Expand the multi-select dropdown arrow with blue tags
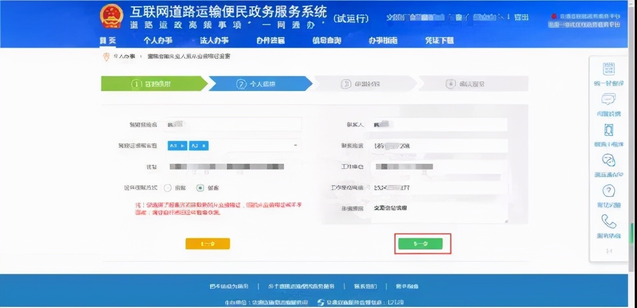Image resolution: width=637 pixels, height=308 pixels. pos(296,145)
